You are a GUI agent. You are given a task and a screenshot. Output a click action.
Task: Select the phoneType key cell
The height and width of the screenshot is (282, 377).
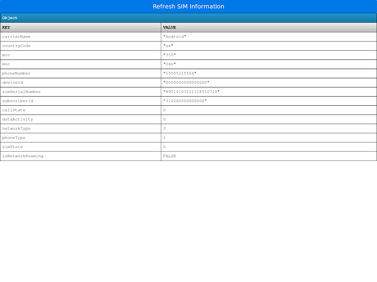pos(81,137)
